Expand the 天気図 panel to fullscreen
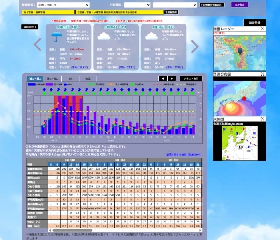The width and height of the screenshot is (280, 240). pos(262,119)
